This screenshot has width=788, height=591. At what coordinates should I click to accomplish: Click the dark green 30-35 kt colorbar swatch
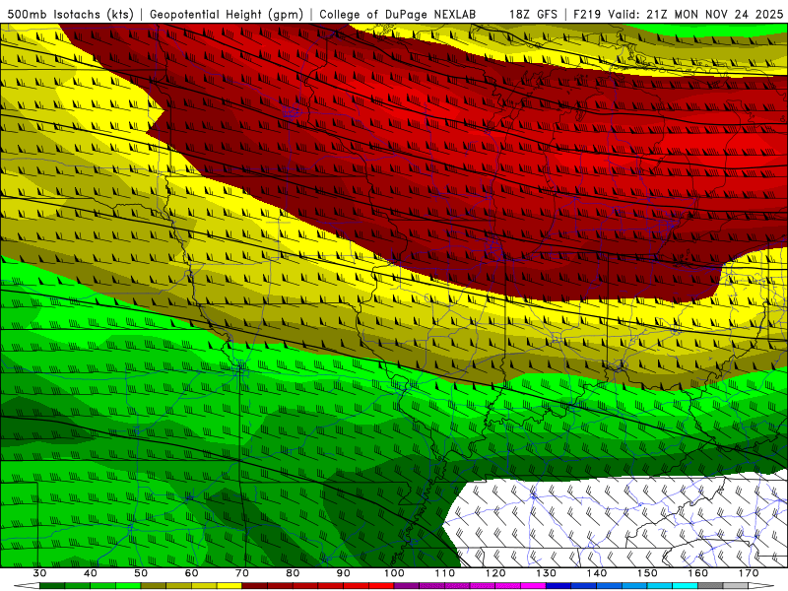tap(52, 586)
